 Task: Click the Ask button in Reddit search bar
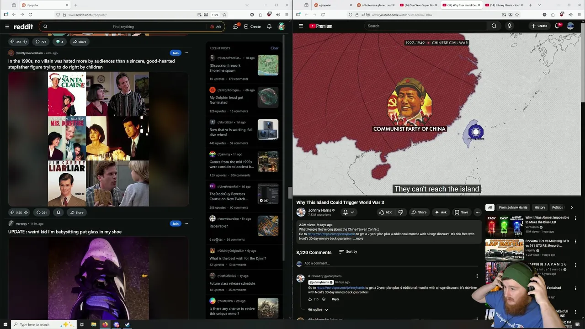216,27
